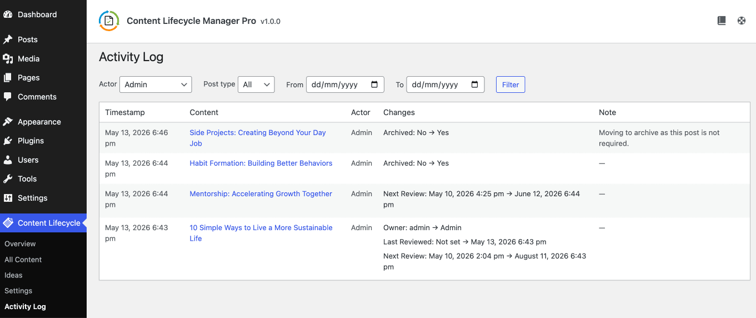Viewport: 756px width, 318px height.
Task: Click the Posts pushpin icon
Action: (x=8, y=39)
